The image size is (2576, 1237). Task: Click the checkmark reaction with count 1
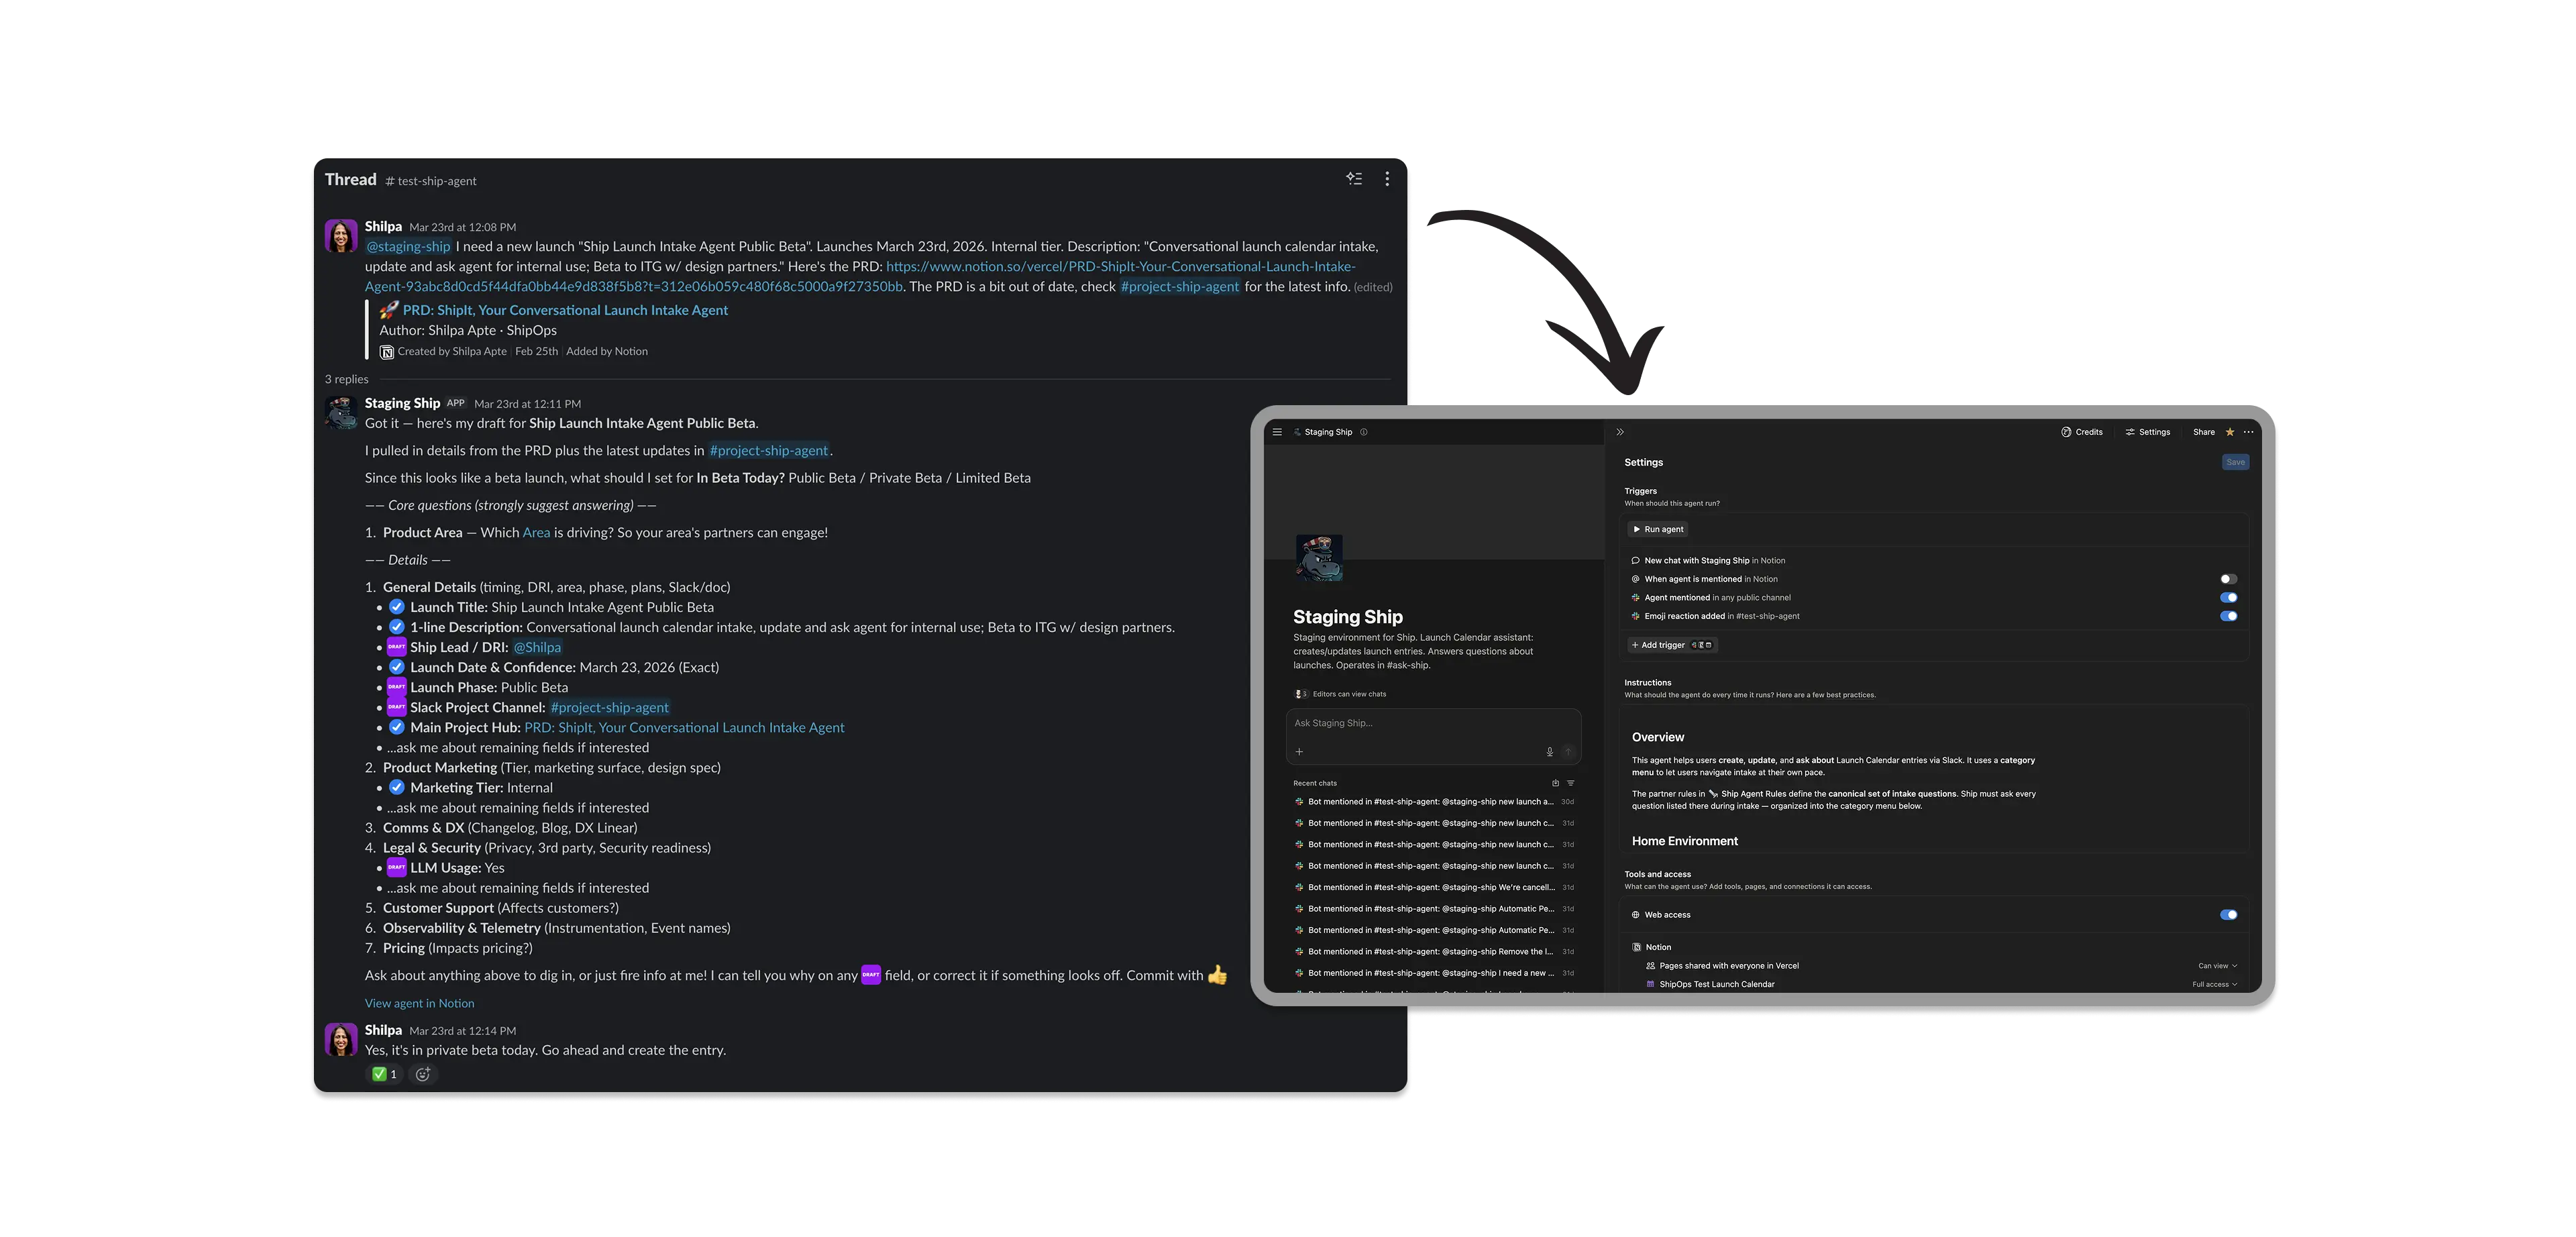[384, 1074]
